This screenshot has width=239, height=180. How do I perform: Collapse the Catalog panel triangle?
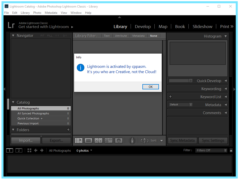pos(13,102)
